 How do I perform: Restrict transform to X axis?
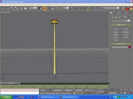(76, 8)
